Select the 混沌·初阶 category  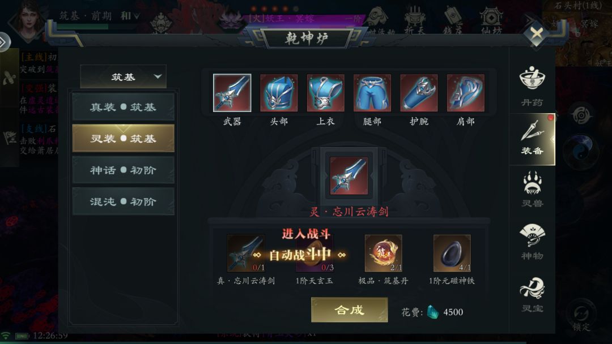[124, 201]
